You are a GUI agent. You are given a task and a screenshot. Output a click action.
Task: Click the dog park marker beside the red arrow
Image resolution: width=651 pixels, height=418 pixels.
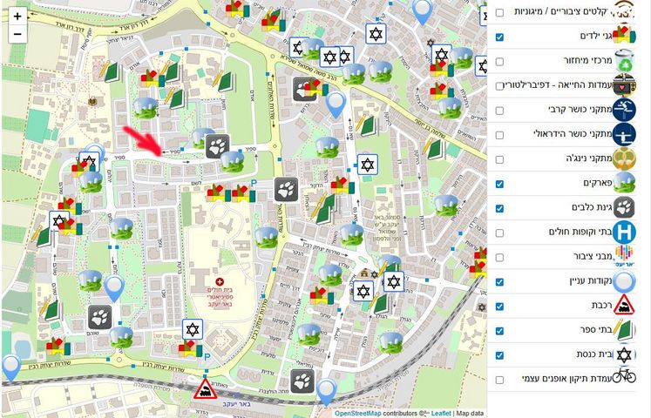click(218, 144)
